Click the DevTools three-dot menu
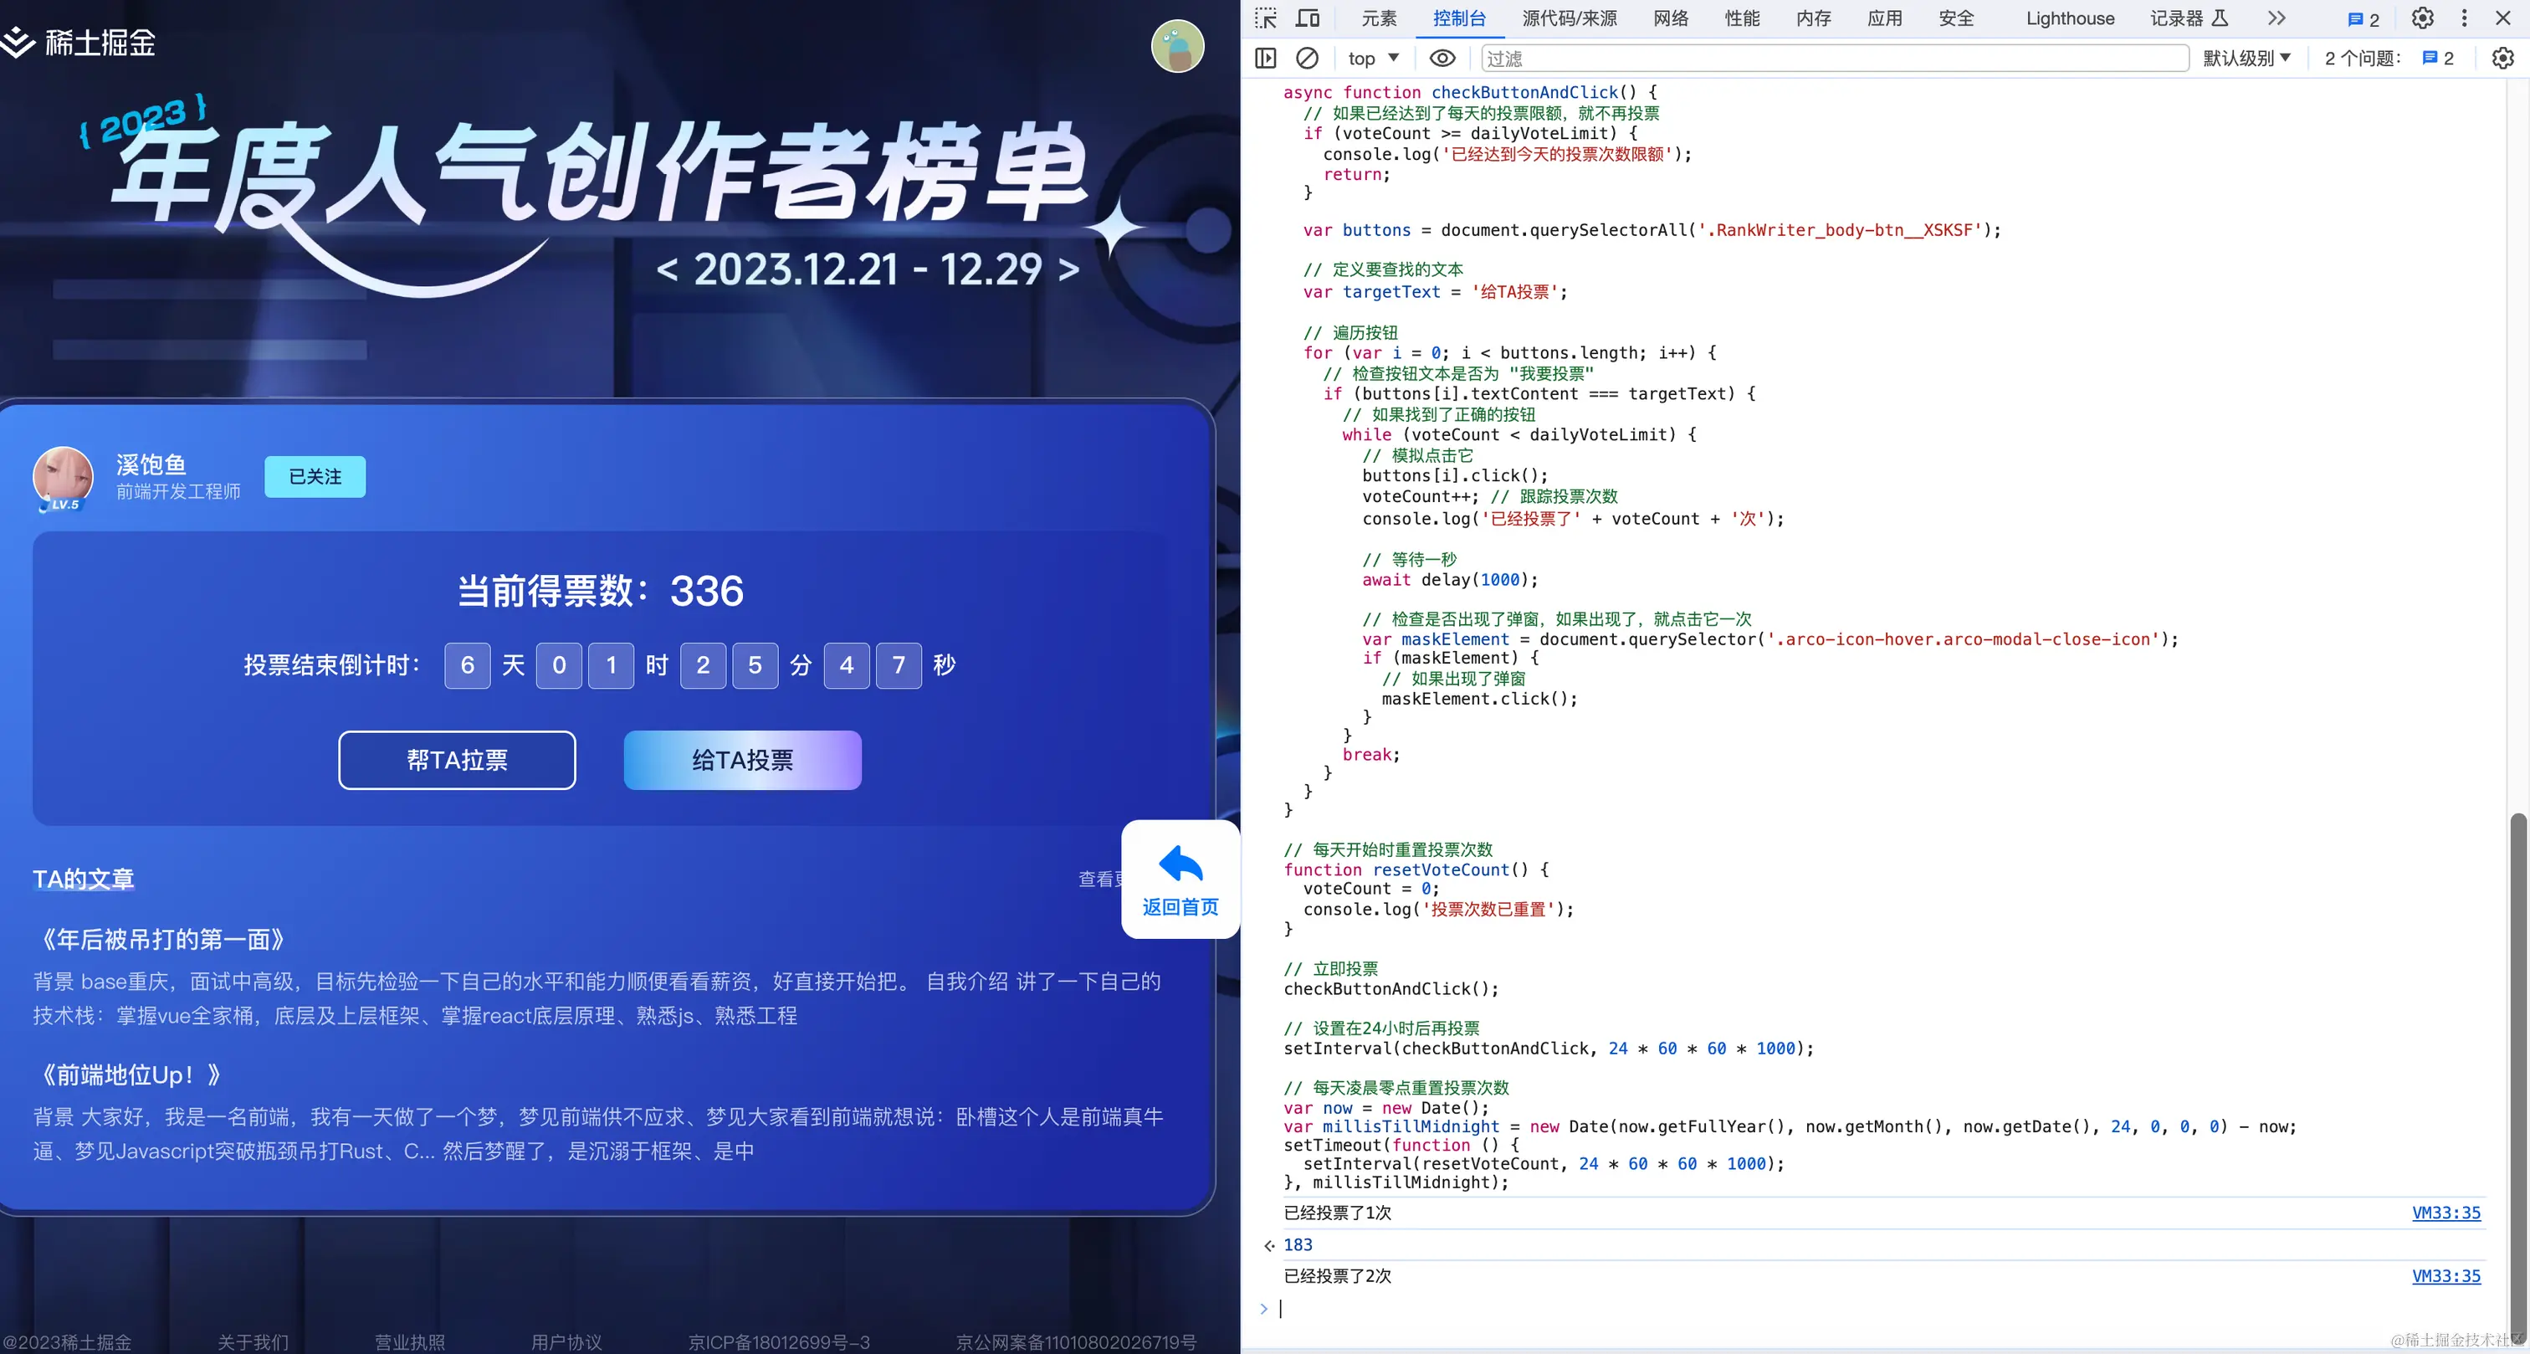The width and height of the screenshot is (2530, 1354). point(2464,18)
